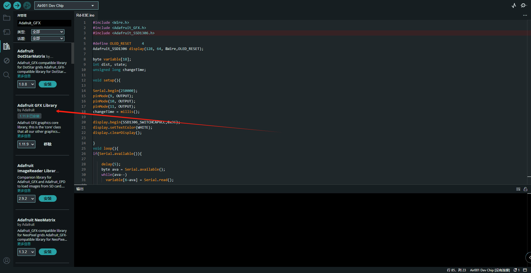The image size is (531, 273).
Task: Click the library list scrollbar
Action: click(73, 53)
